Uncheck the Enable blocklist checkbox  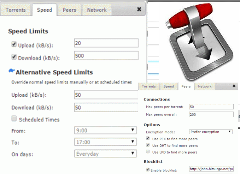pyautogui.click(x=148, y=170)
